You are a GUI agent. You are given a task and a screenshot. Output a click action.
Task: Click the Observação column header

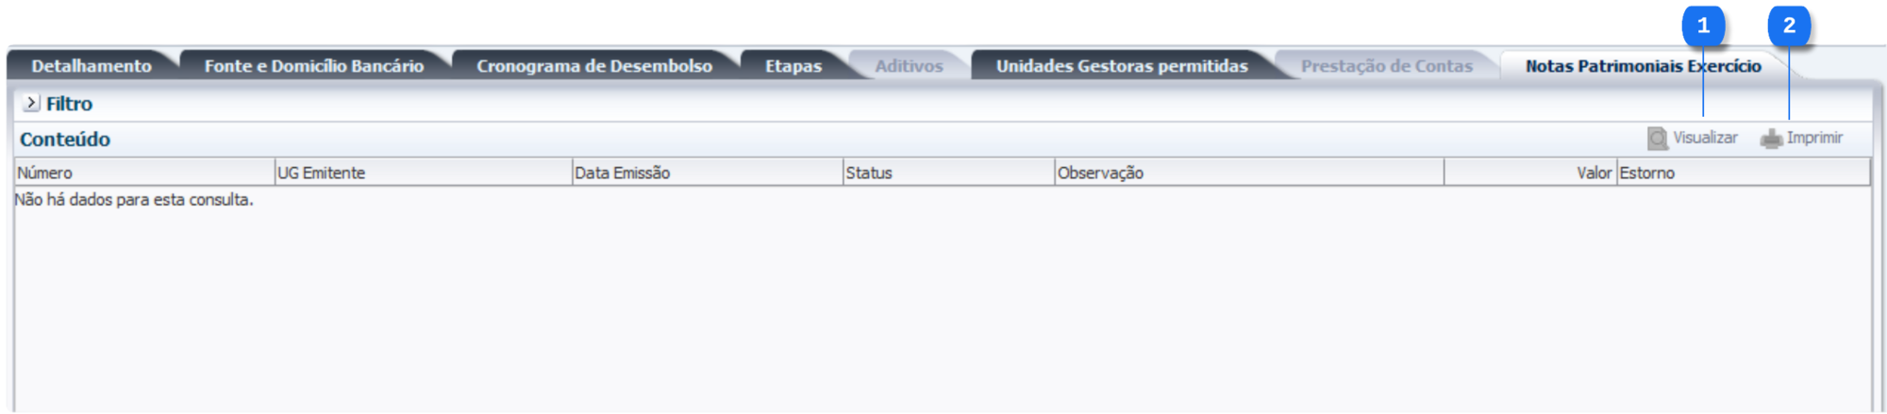1249,173
